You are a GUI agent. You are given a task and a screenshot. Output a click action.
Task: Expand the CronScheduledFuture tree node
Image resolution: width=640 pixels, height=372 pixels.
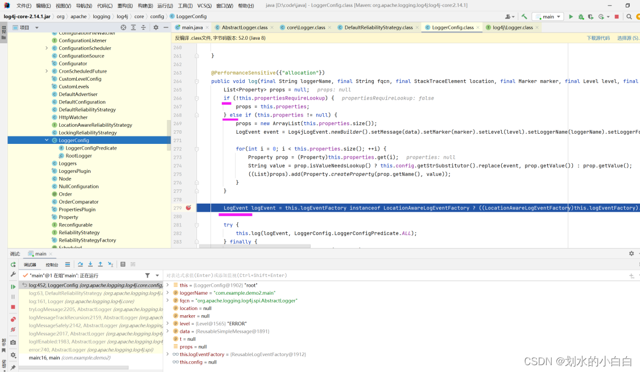point(47,71)
